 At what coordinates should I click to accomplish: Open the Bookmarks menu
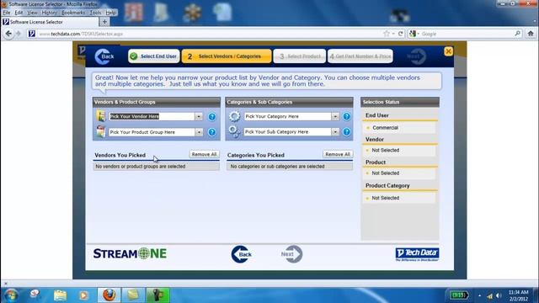73,13
